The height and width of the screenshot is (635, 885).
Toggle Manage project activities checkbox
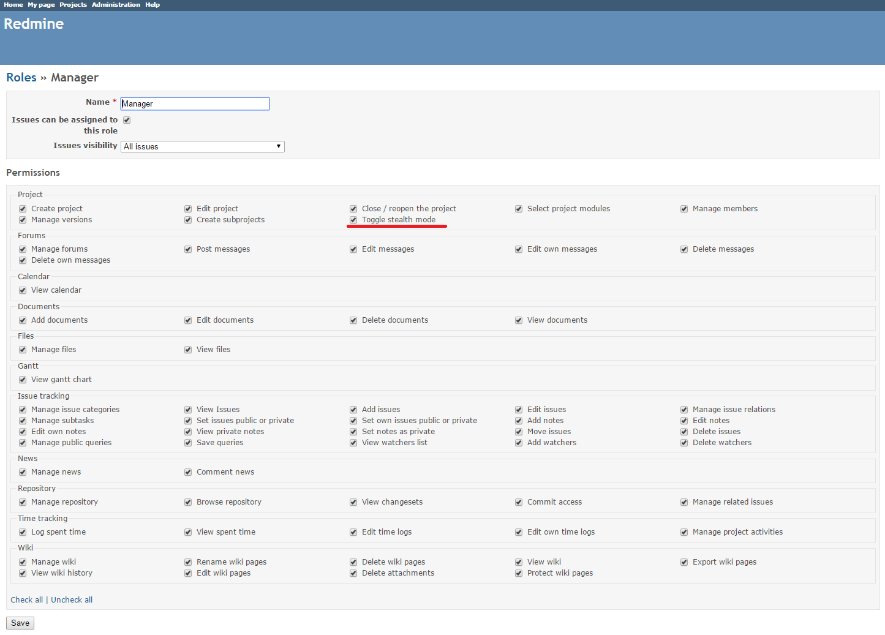pyautogui.click(x=684, y=532)
